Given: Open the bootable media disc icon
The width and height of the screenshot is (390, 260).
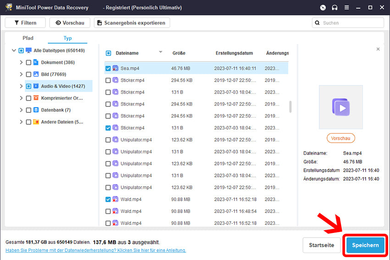Looking at the screenshot, I should [323, 7].
